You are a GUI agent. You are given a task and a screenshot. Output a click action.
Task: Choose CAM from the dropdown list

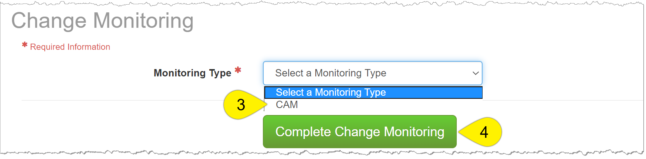click(x=287, y=105)
